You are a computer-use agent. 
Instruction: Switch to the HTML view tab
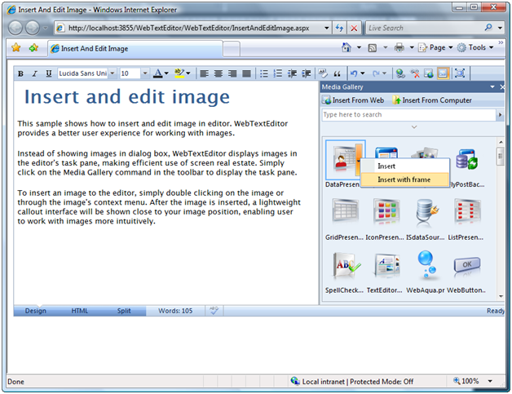tap(80, 311)
